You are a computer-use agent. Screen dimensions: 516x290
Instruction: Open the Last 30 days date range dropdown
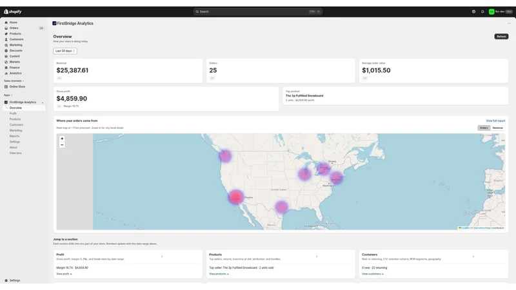pyautogui.click(x=65, y=51)
